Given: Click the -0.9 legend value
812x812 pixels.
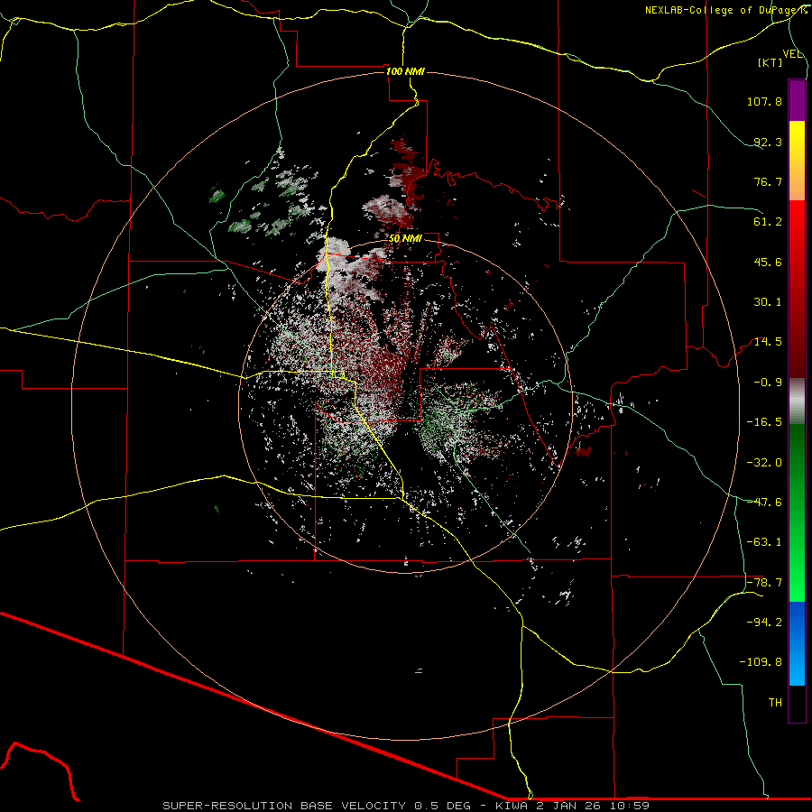Looking at the screenshot, I should [x=768, y=383].
